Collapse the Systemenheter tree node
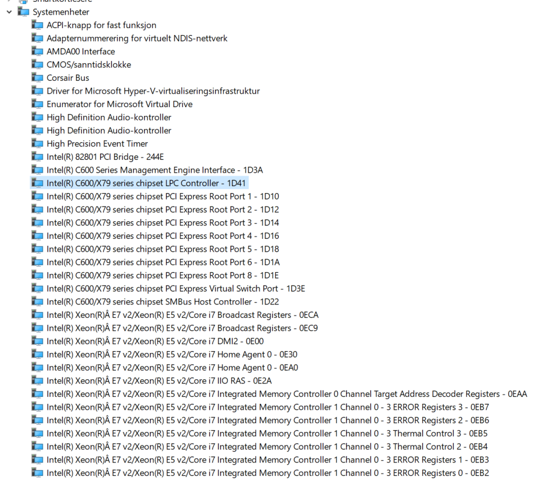The height and width of the screenshot is (480, 554). [9, 12]
